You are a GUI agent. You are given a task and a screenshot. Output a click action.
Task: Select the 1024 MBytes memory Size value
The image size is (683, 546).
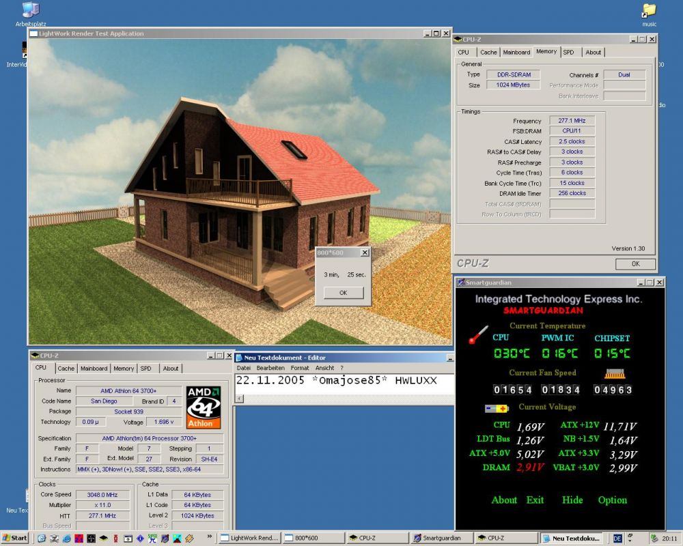tap(513, 85)
